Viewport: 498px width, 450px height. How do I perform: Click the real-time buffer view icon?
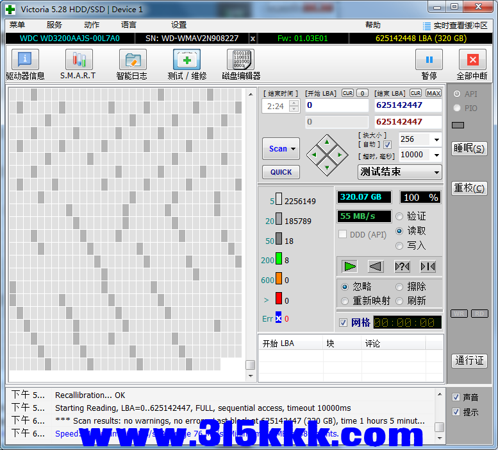(x=427, y=26)
